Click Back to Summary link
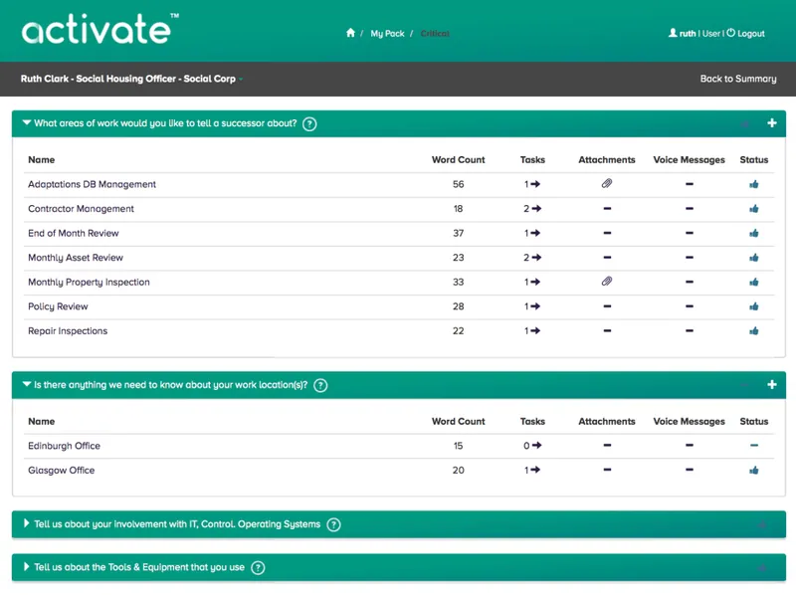The height and width of the screenshot is (595, 796). point(738,79)
